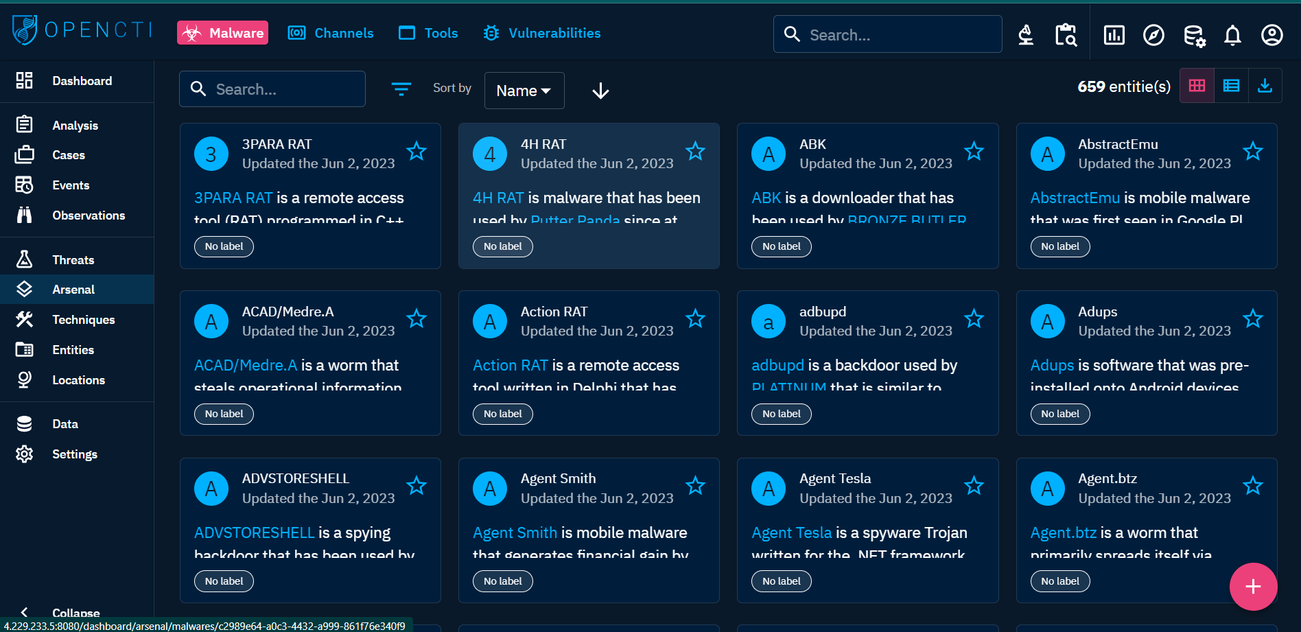Image resolution: width=1301 pixels, height=632 pixels.
Task: Open the filters icon
Action: click(x=401, y=89)
